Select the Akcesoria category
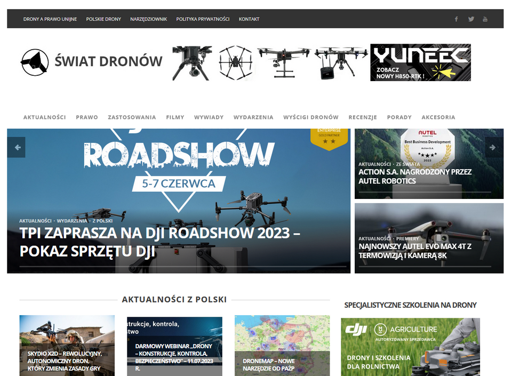This screenshot has height=376, width=512. tap(438, 117)
